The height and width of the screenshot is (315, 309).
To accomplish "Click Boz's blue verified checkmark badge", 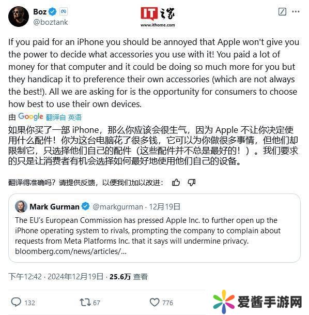I will pos(53,11).
